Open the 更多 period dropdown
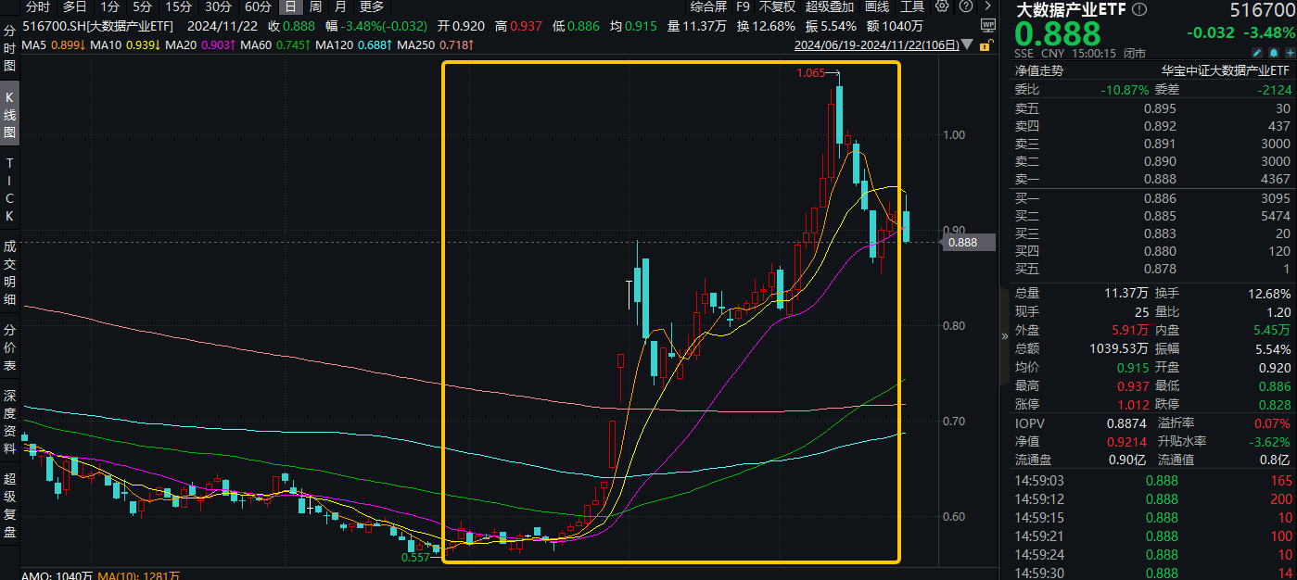Image resolution: width=1297 pixels, height=580 pixels. [372, 6]
